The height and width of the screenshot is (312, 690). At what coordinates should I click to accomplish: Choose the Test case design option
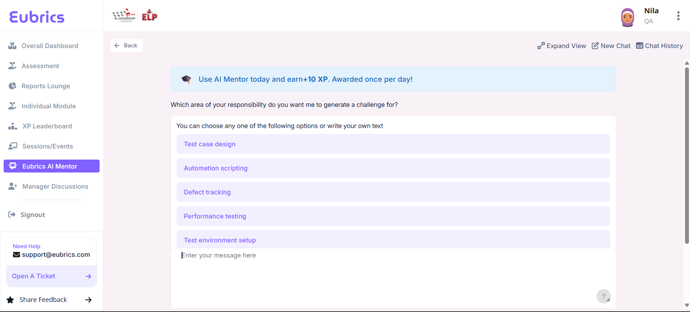coord(393,144)
